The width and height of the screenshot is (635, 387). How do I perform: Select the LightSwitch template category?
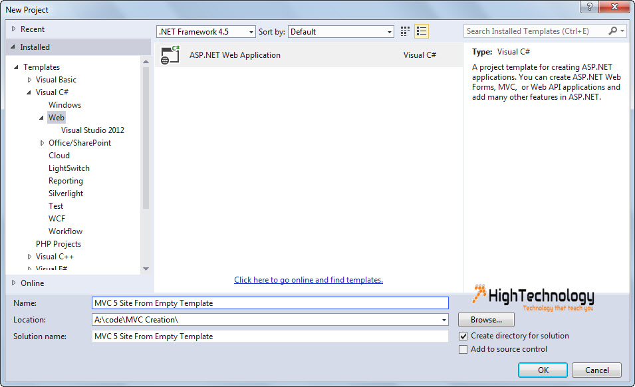tap(69, 168)
